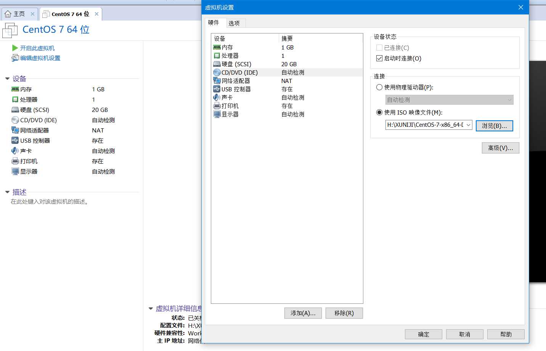Click the 添加(A)... add button
The width and height of the screenshot is (546, 351).
303,313
